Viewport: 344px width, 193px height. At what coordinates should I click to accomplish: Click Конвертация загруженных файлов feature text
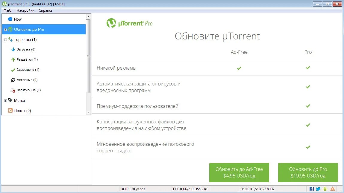pyautogui.click(x=142, y=125)
